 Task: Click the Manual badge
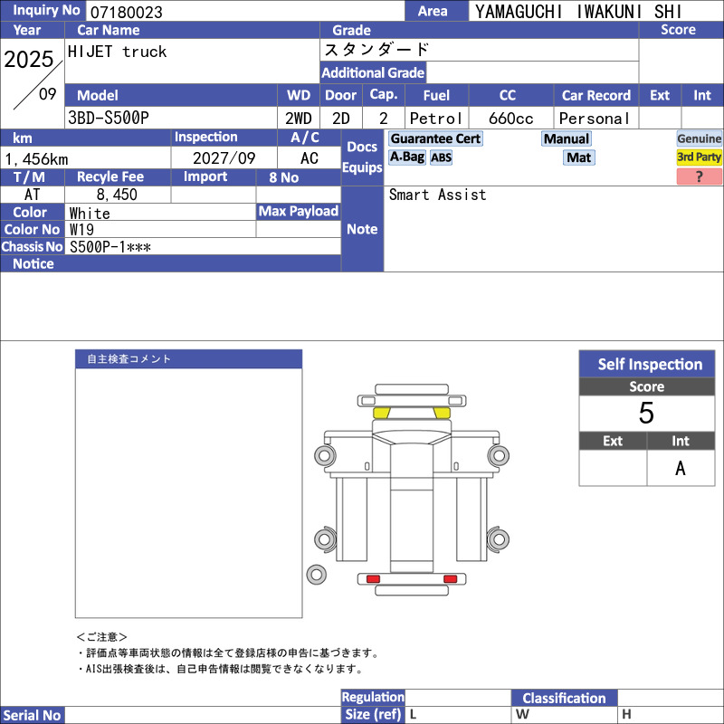coord(567,138)
